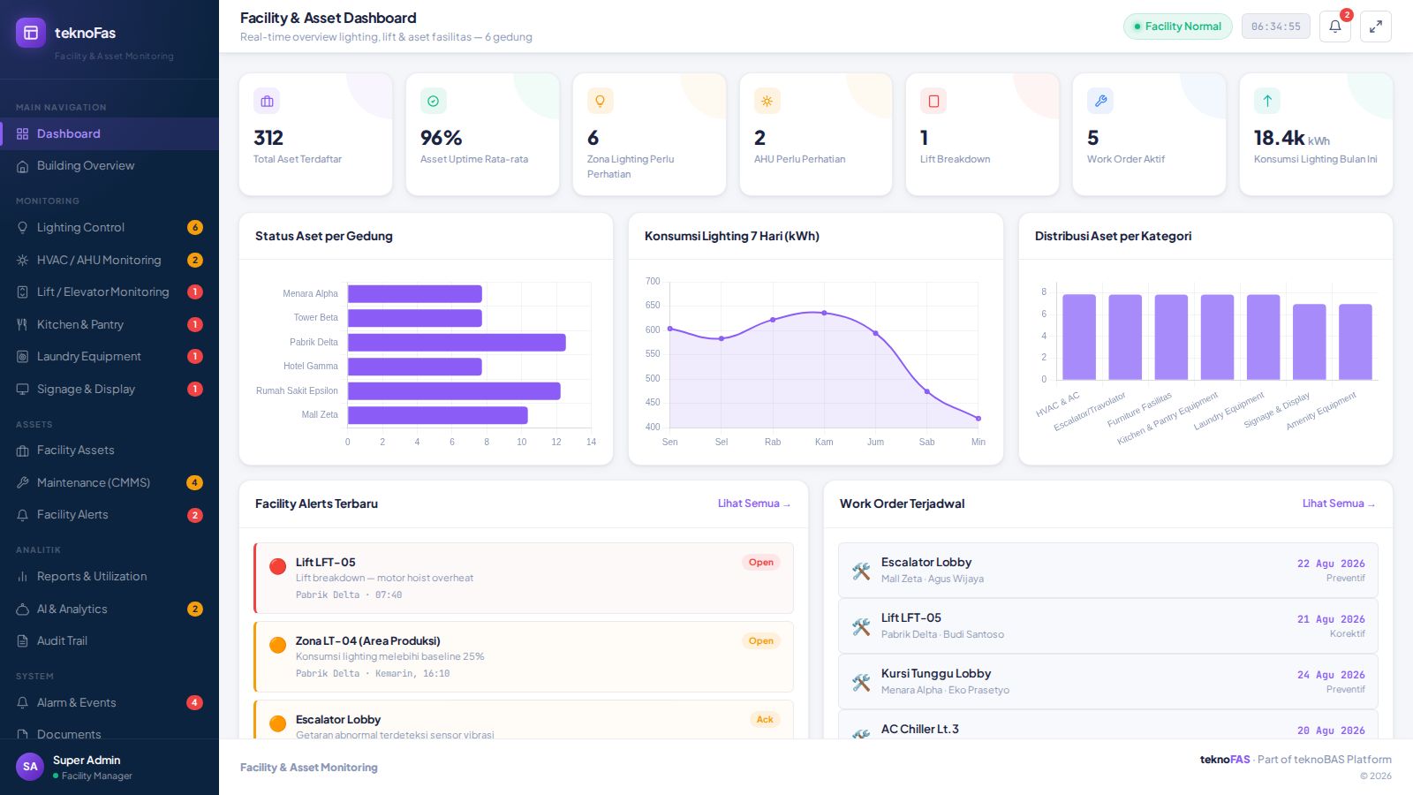Click the Zona Lighting lightbulb icon
The image size is (1413, 795).
point(601,101)
